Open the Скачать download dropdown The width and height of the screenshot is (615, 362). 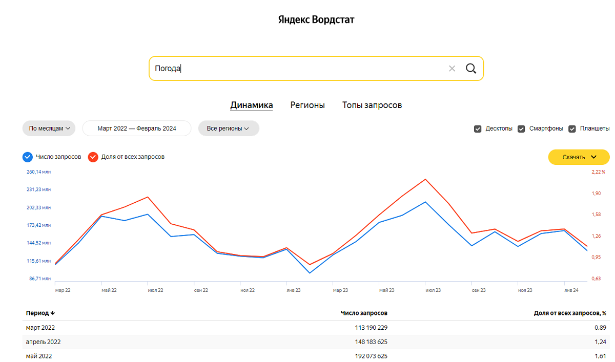coord(579,157)
